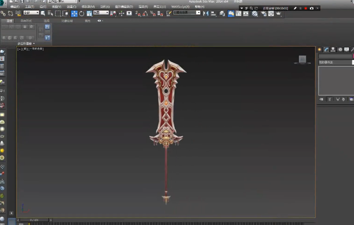Click the Select and Uniform Scale tool
This screenshot has height=225, width=354.
pyautogui.click(x=89, y=13)
